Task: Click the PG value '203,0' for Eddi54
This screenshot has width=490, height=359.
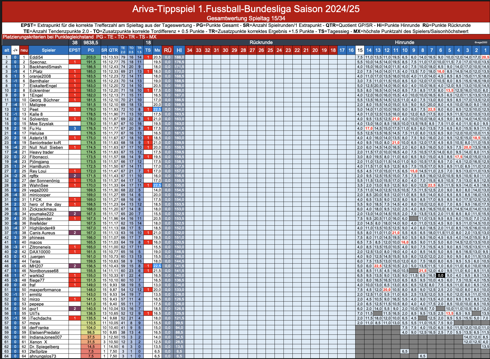Action: point(91,57)
